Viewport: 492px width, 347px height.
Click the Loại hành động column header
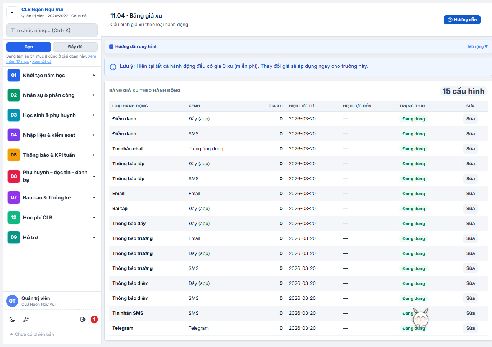pos(130,106)
